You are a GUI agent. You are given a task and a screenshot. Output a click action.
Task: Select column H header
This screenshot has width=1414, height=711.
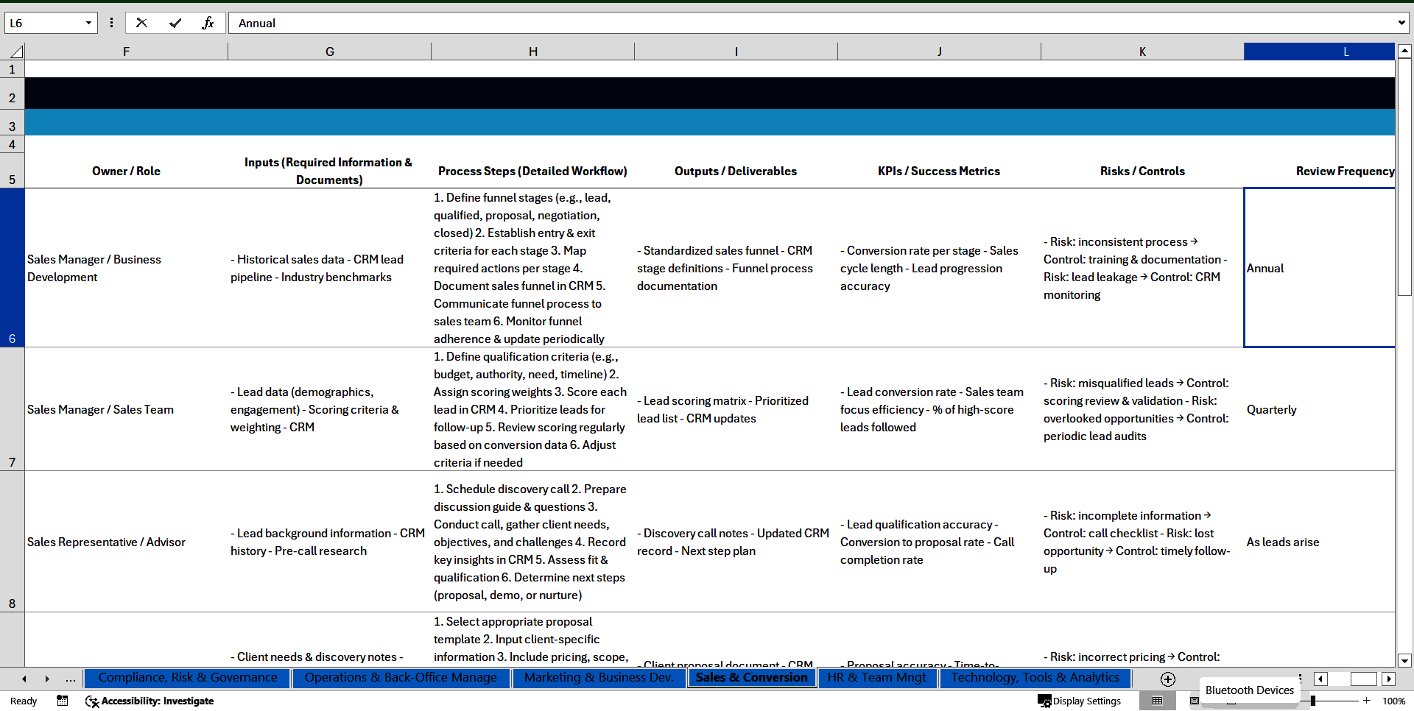click(532, 52)
